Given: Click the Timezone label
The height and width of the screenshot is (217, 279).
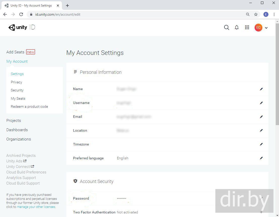Looking at the screenshot, I should pos(81,144).
